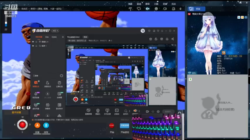Image resolution: width=250 pixels, height=140 pixels.
Task: Click the share icon in the stream info row
Action: [x=172, y=39]
